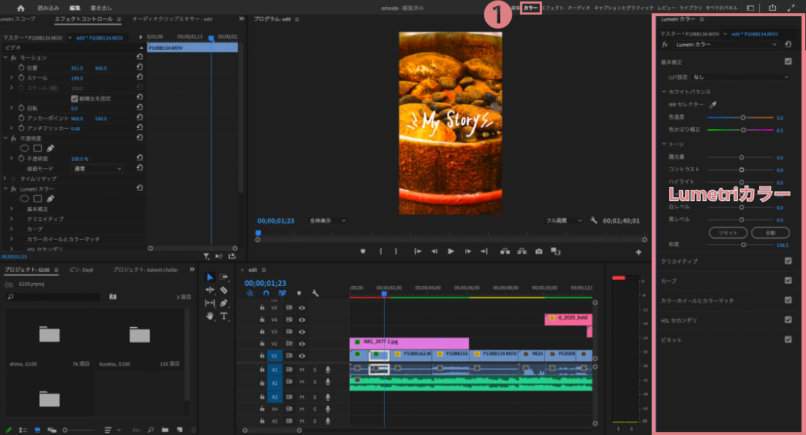Open the zoom level fit dropdown
Image resolution: width=806 pixels, height=435 pixels.
pos(327,221)
